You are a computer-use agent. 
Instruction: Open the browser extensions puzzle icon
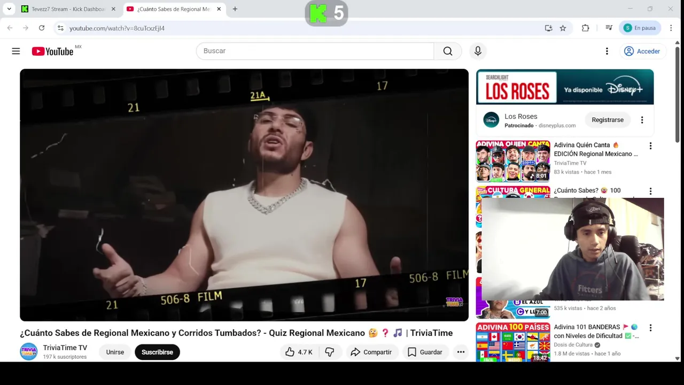click(x=586, y=28)
